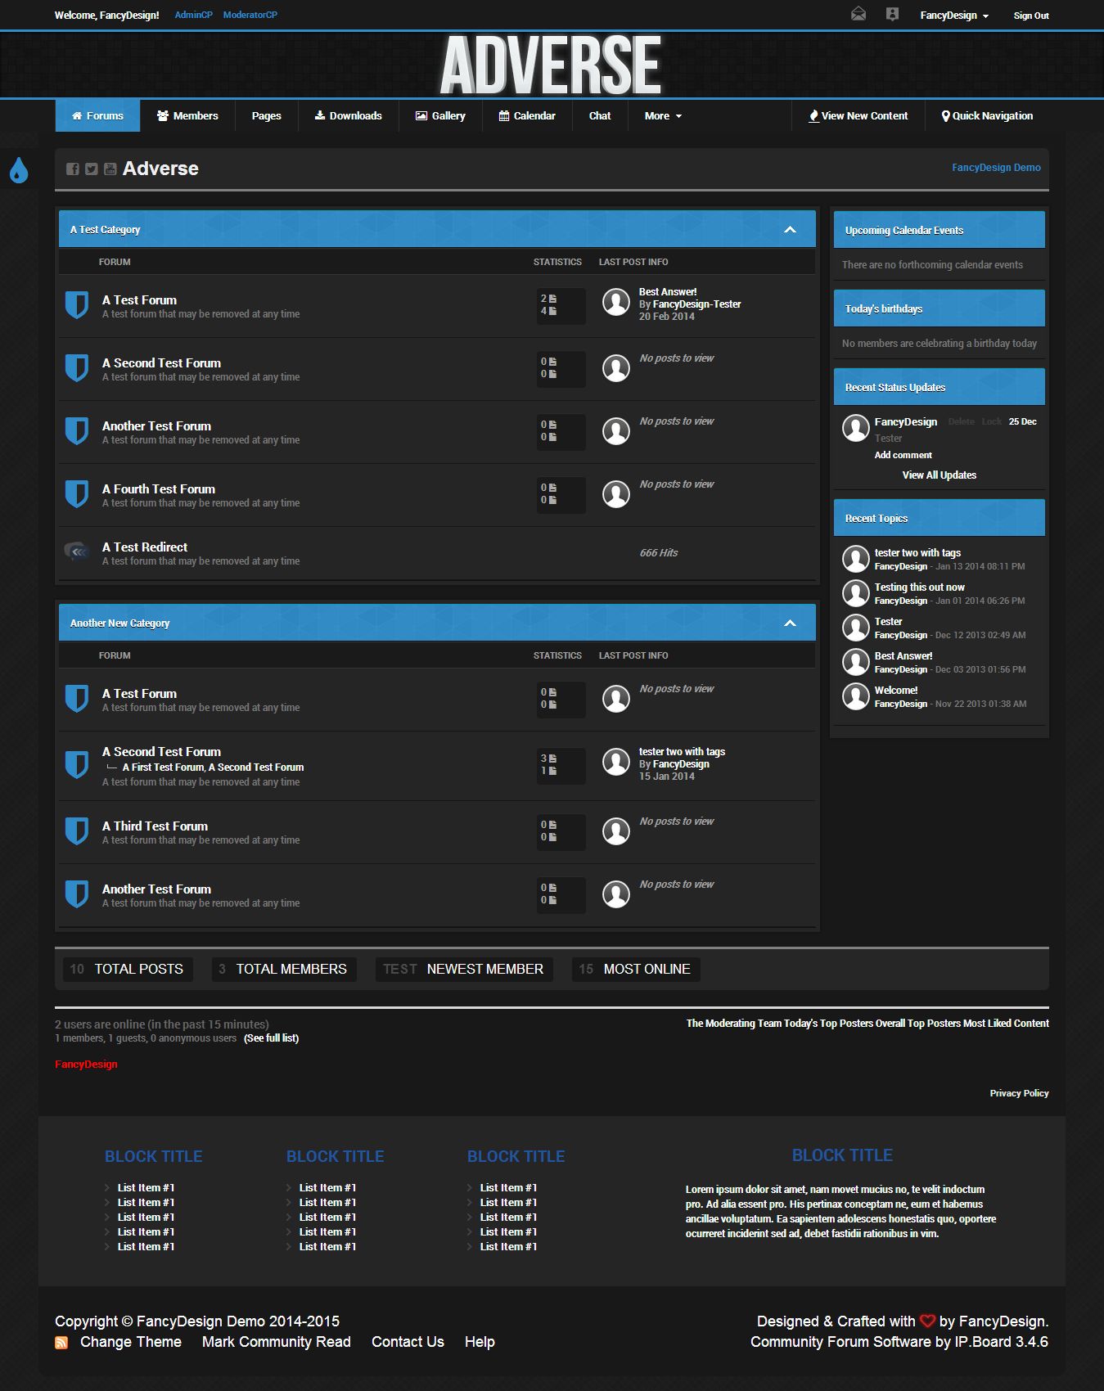Open the notifications icon in header
This screenshot has height=1391, width=1104.
(892, 14)
